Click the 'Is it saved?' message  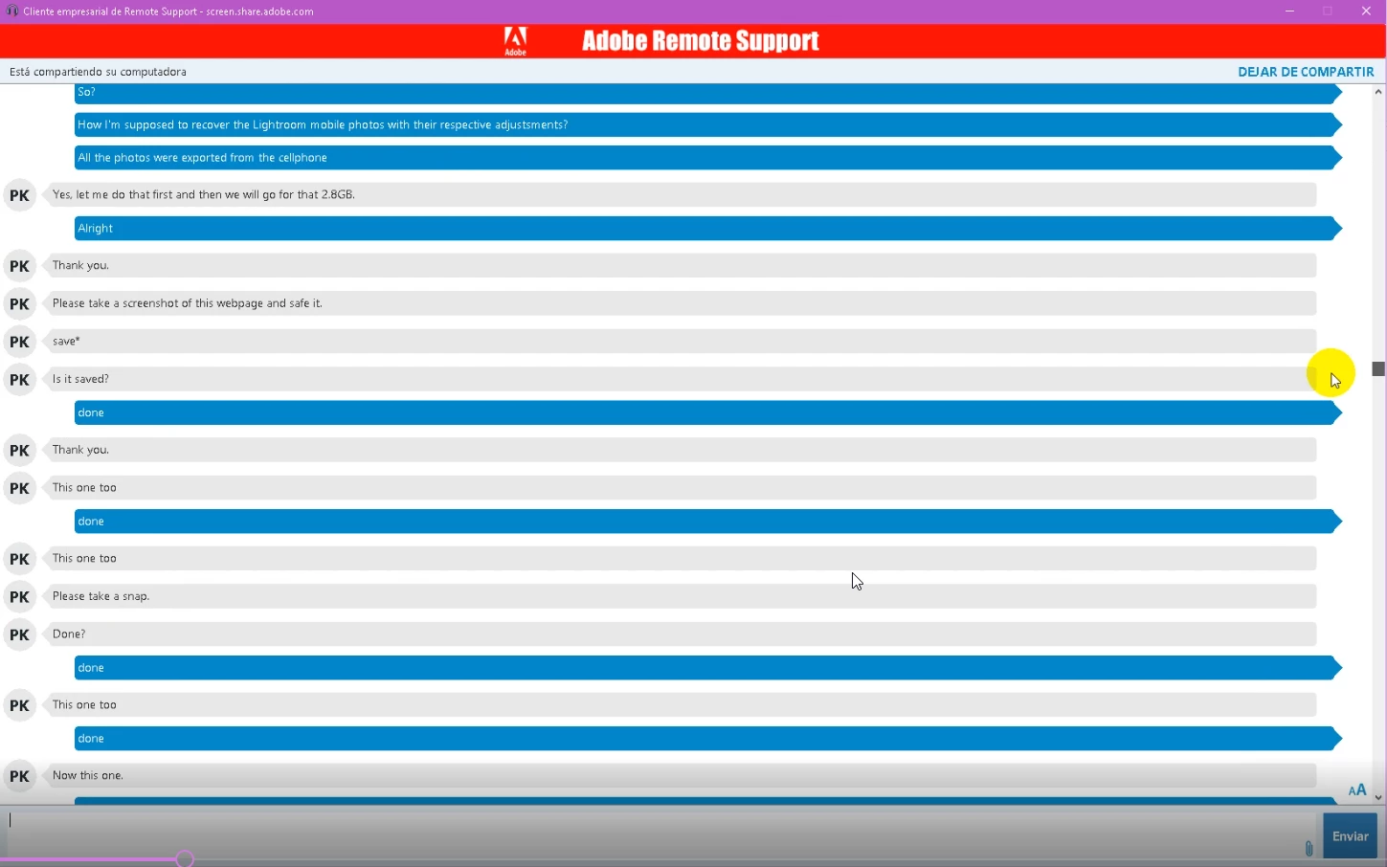[682, 379]
